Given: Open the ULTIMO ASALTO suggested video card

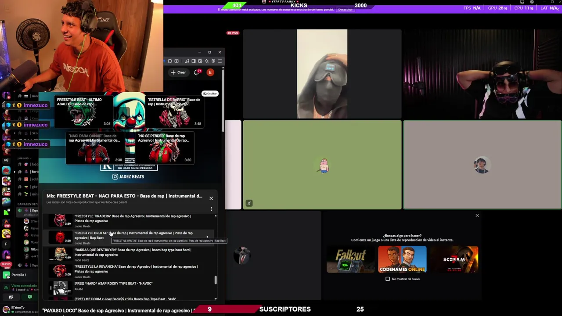Looking at the screenshot, I should (83, 111).
